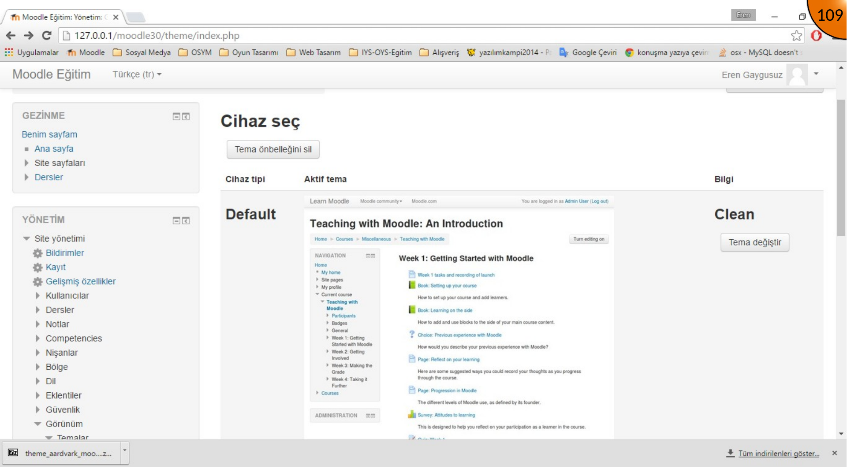Click the Opera extension icon

tap(816, 35)
